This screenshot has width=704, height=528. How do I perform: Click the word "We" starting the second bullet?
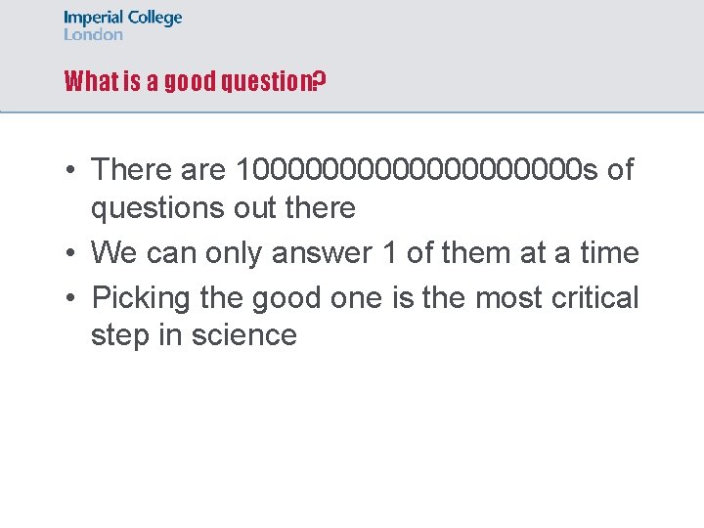point(114,252)
